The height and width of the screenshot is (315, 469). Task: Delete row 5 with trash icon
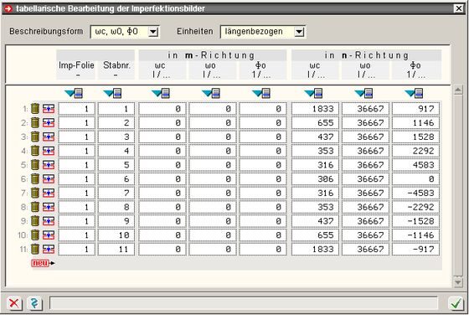[35, 165]
